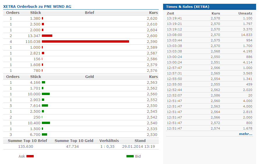Click the Summe Top 10 Geld value 47.734
Screen dimensions: 259x164
[x=72, y=147]
